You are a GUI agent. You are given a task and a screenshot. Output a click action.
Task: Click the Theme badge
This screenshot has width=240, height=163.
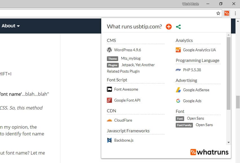(113, 59)
